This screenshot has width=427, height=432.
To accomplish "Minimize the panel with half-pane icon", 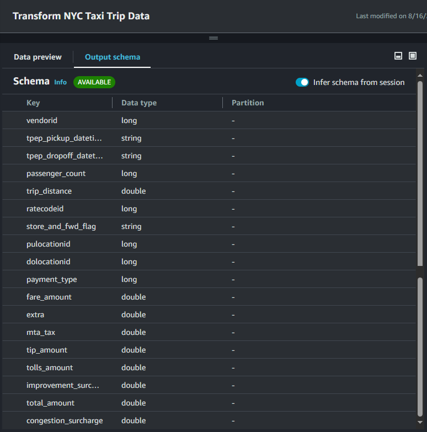I will [398, 56].
